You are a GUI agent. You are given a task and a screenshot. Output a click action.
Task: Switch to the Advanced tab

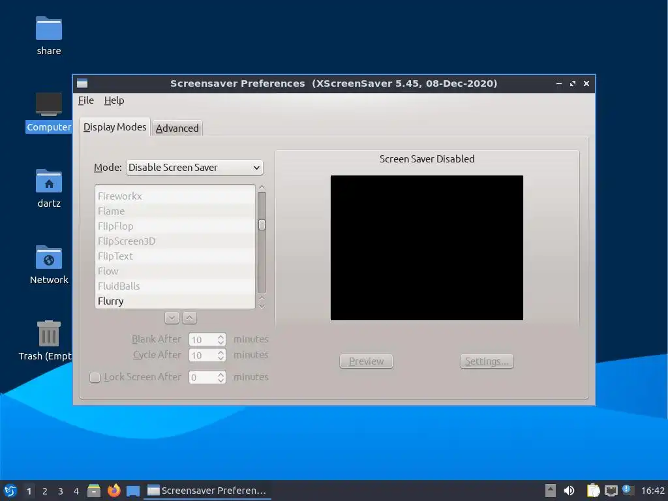tap(177, 129)
